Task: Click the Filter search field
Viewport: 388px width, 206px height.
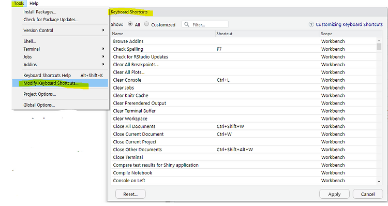Action: click(x=205, y=24)
